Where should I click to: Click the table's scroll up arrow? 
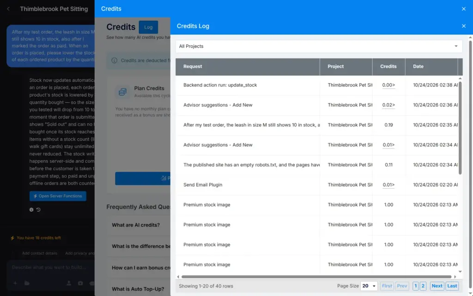point(460,79)
